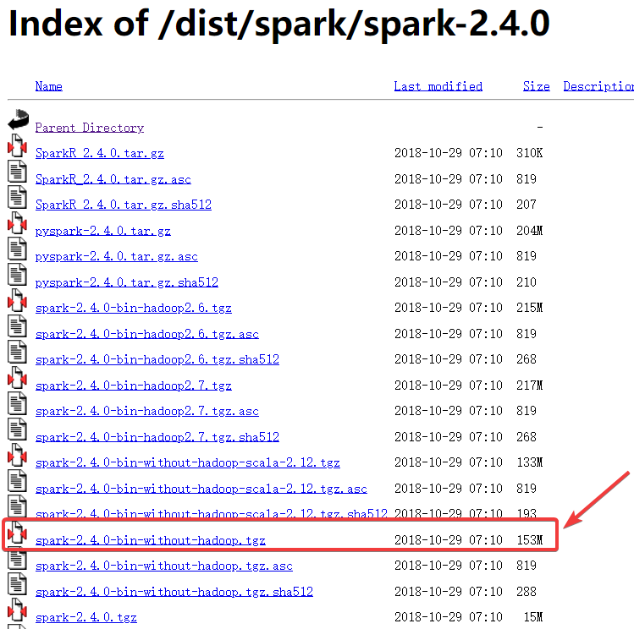634x629 pixels.
Task: Open SparkR_2.4.0.tar.gz.sha512 checksum
Action: [124, 205]
